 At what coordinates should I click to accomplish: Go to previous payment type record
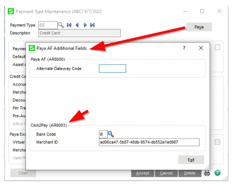pyautogui.click(x=77, y=25)
